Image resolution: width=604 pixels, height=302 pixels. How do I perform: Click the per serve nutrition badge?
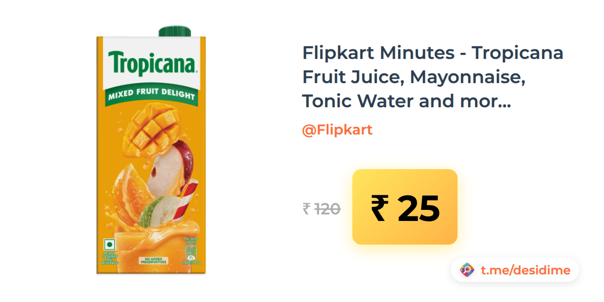tap(190, 250)
